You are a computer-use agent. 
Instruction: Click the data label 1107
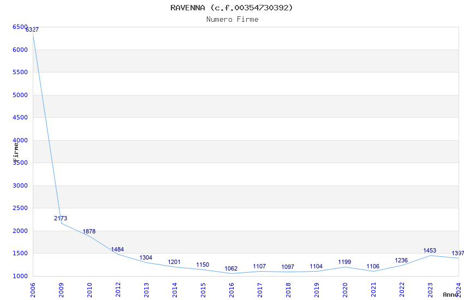259,267
